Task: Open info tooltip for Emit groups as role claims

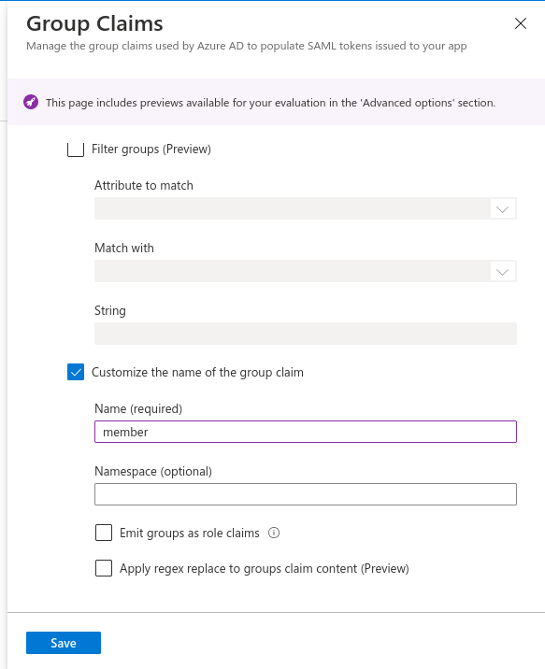Action: pos(274,533)
